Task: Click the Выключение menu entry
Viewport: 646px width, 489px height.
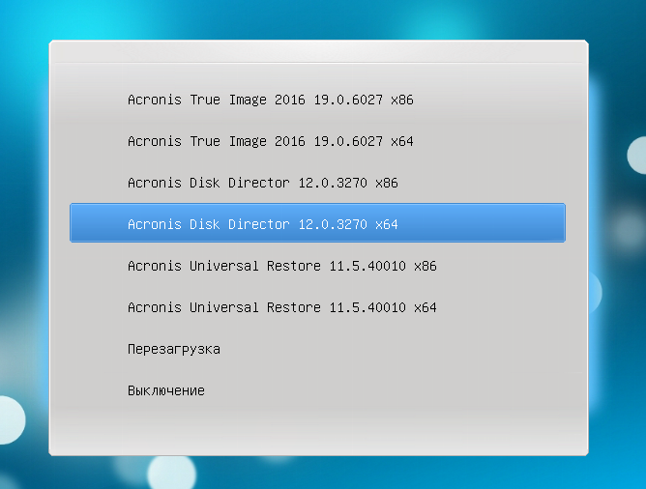Action: [x=166, y=390]
